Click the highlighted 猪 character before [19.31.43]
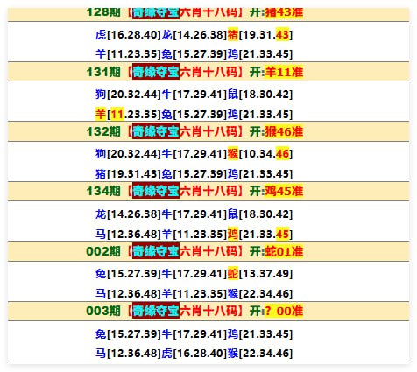 coord(233,35)
